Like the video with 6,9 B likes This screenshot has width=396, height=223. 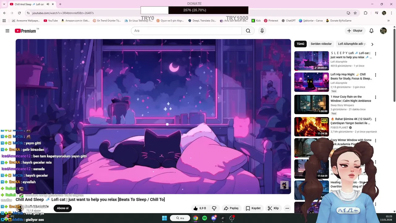pos(200,208)
